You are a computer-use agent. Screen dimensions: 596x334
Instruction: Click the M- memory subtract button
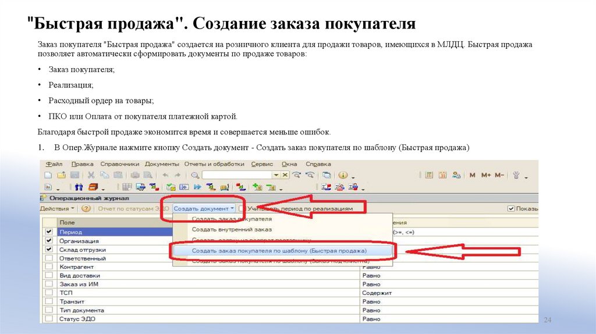click(x=499, y=175)
